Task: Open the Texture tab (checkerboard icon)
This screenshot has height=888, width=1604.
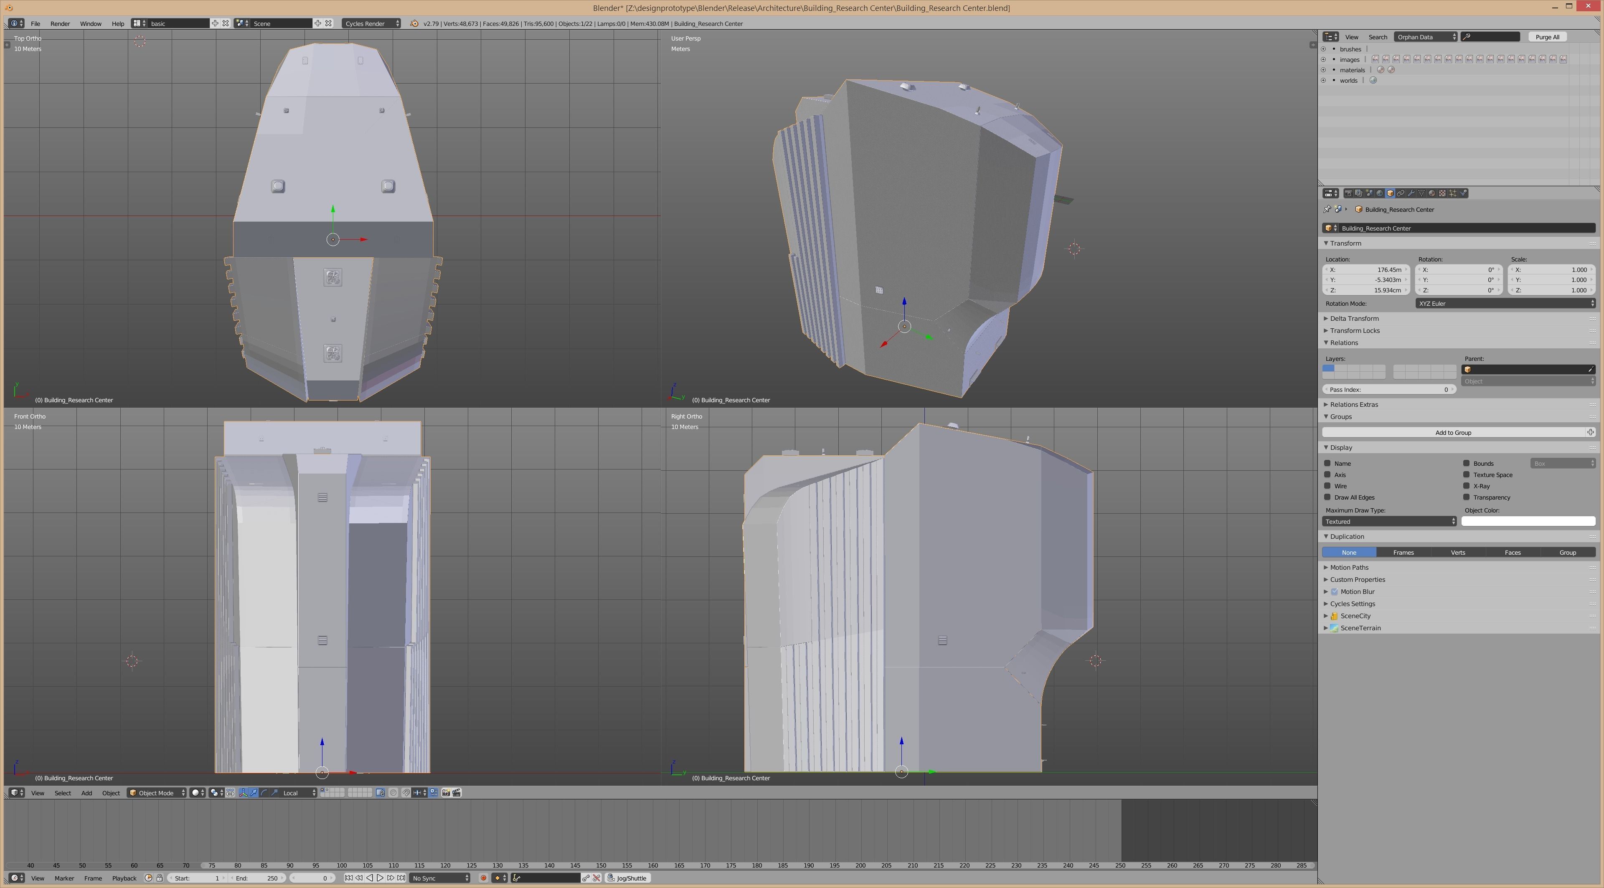Action: point(1443,193)
